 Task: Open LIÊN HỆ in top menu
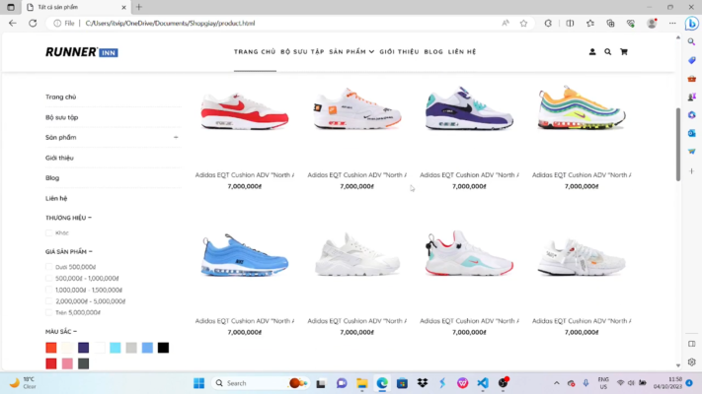coord(462,52)
